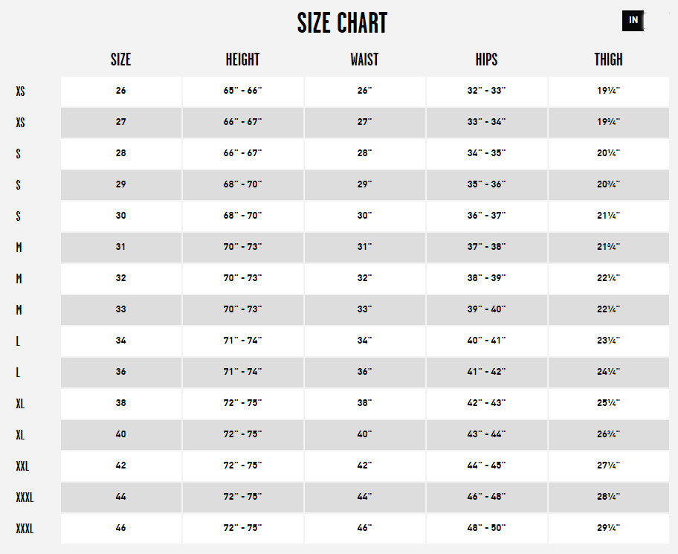Image resolution: width=678 pixels, height=554 pixels.
Task: Click the SIZE CHART title
Action: point(342,23)
